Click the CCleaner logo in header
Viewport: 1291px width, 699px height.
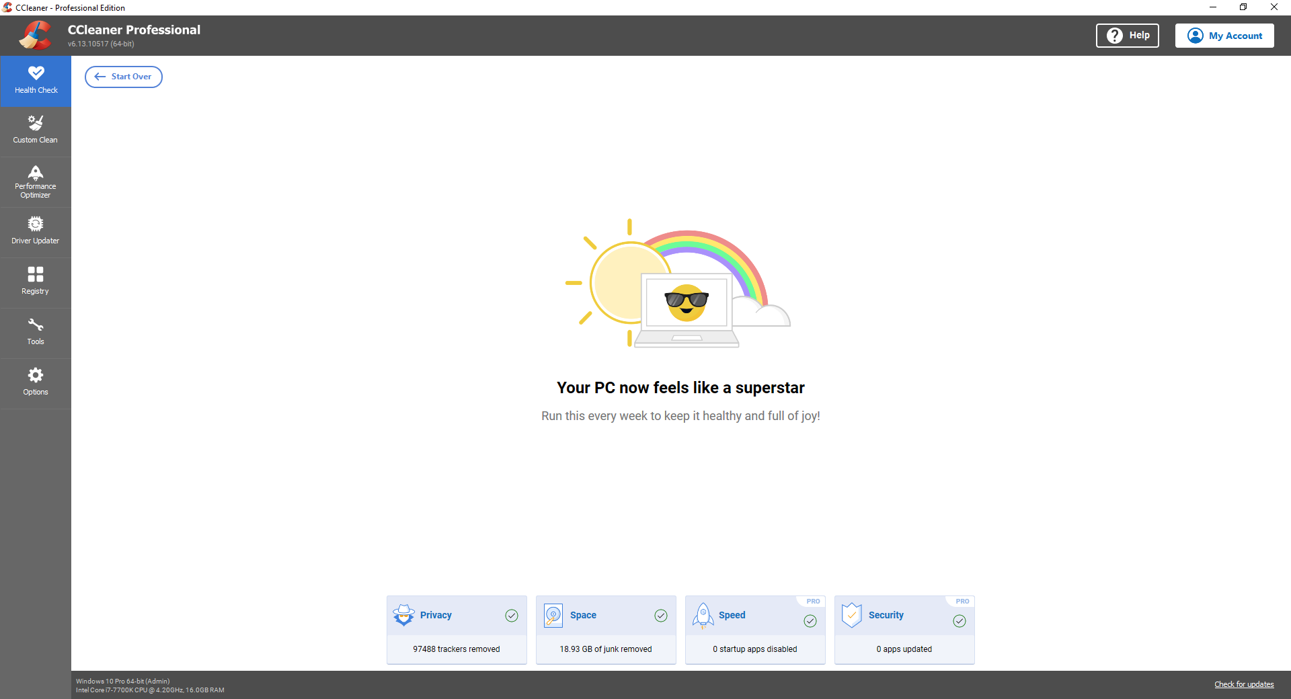(35, 35)
